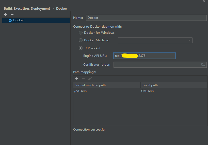Viewport: 208px width, 145px height.
Task: Close the settings dialog
Action: point(204,1)
